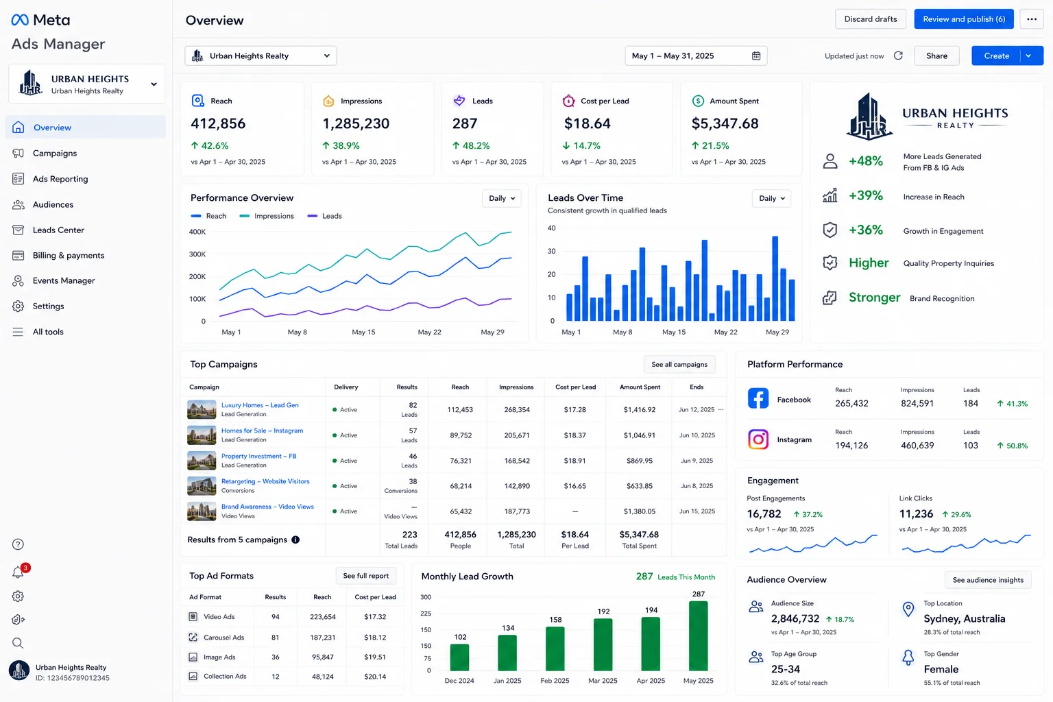Click the Audience Size people icon
1053x702 pixels.
[756, 607]
